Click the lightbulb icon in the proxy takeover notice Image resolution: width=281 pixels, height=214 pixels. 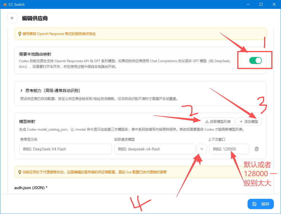pyautogui.click(x=20, y=172)
